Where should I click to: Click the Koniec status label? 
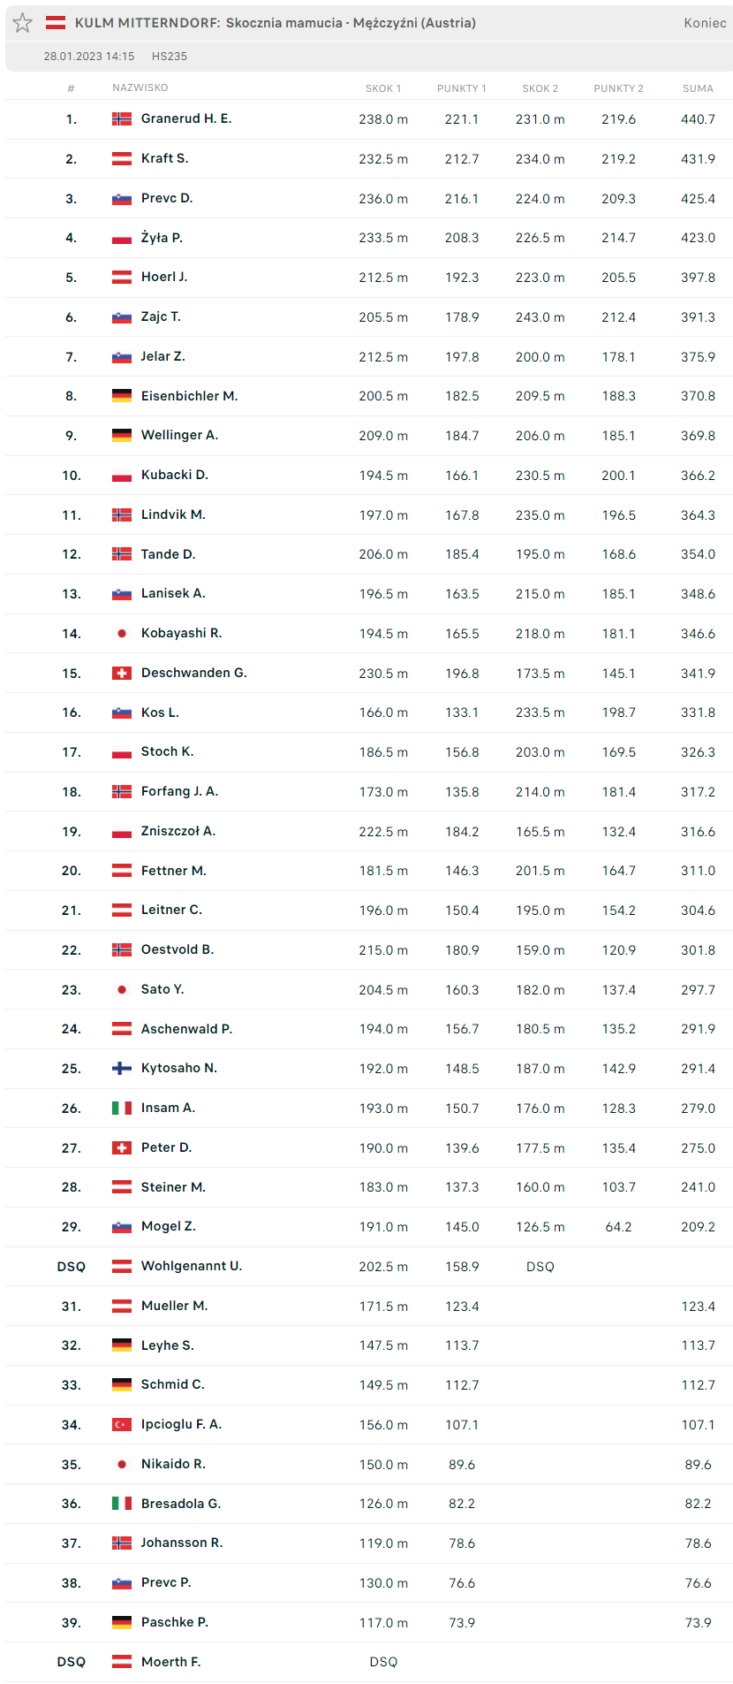click(x=705, y=23)
